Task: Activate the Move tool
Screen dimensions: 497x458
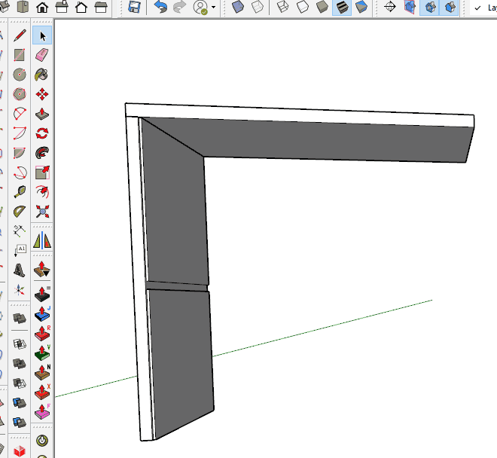Action: (42, 94)
